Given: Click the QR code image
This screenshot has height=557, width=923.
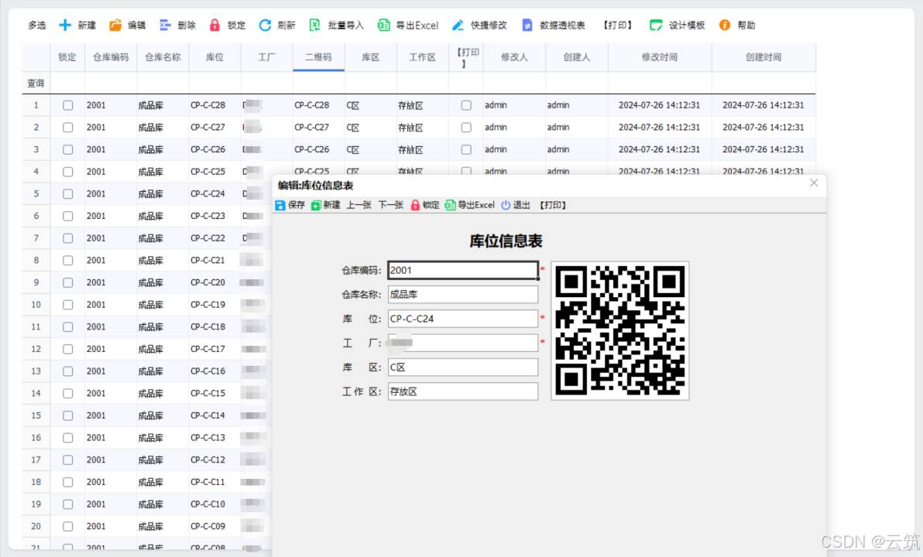Looking at the screenshot, I should [619, 330].
